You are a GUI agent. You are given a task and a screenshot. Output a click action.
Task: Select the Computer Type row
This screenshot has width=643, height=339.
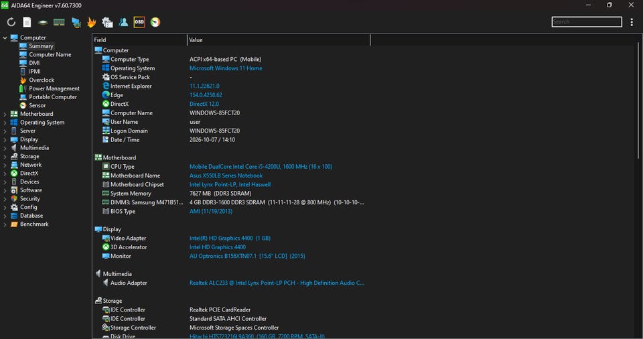pyautogui.click(x=232, y=59)
